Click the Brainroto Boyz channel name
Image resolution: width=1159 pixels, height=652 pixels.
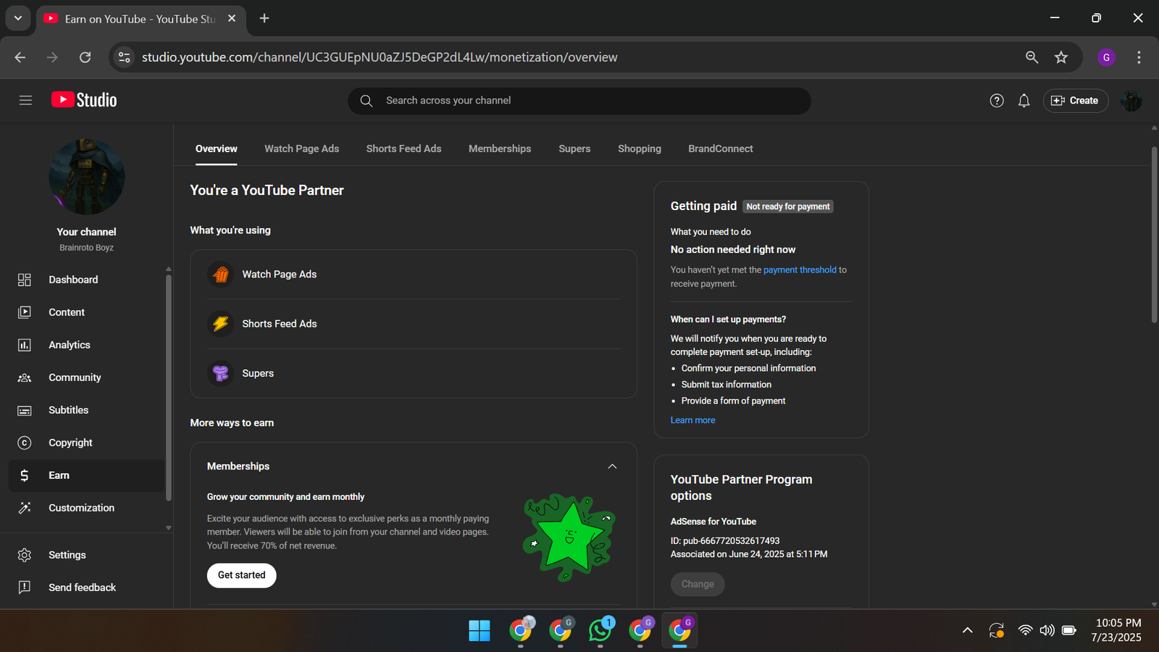point(87,248)
